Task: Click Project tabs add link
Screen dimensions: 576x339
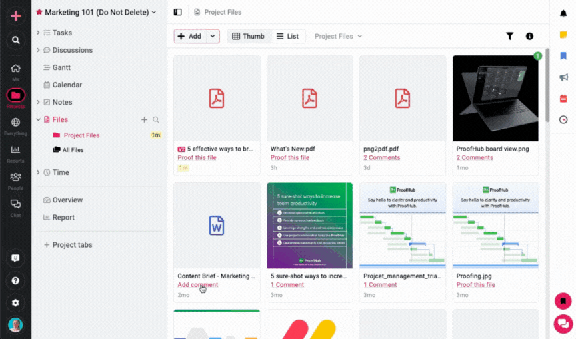Action: 68,245
